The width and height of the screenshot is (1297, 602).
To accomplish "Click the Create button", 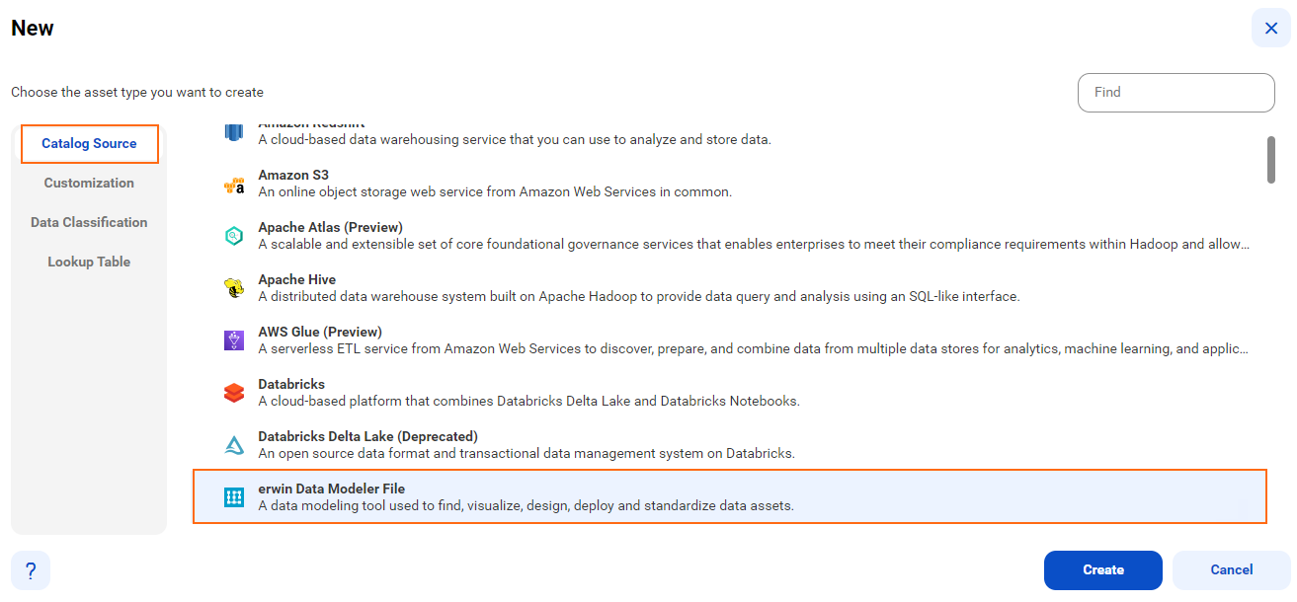I will click(x=1103, y=570).
